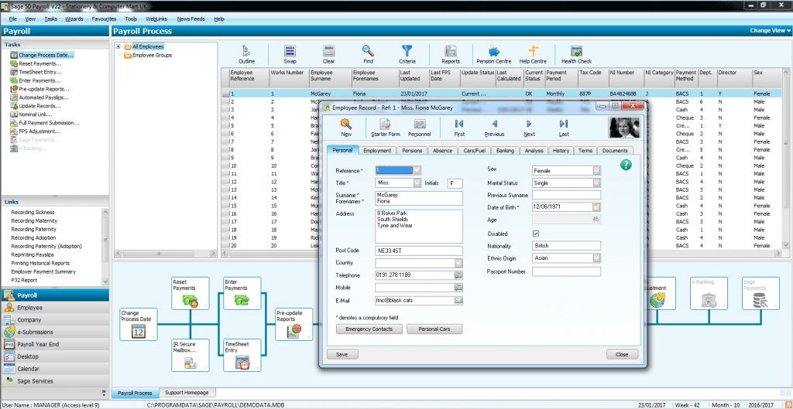
Task: Click the Reset Payments flow box
Action: 191,293
